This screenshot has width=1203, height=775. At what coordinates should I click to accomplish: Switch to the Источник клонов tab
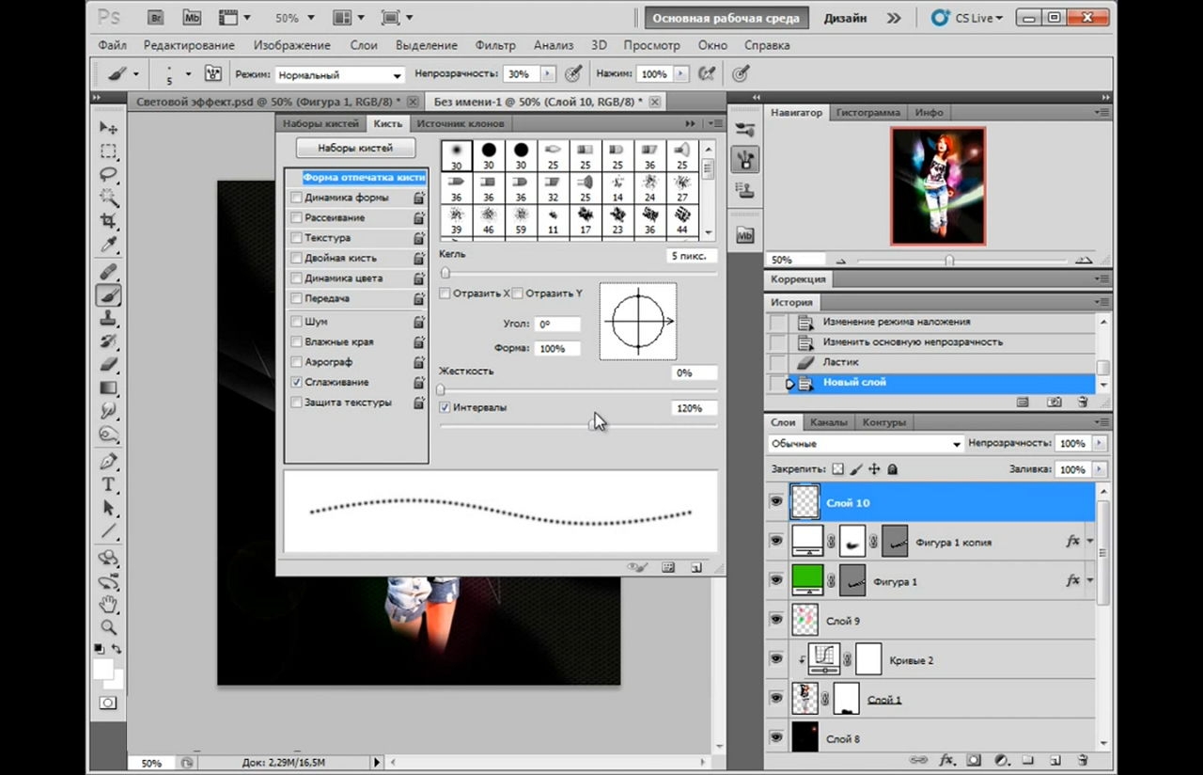461,123
